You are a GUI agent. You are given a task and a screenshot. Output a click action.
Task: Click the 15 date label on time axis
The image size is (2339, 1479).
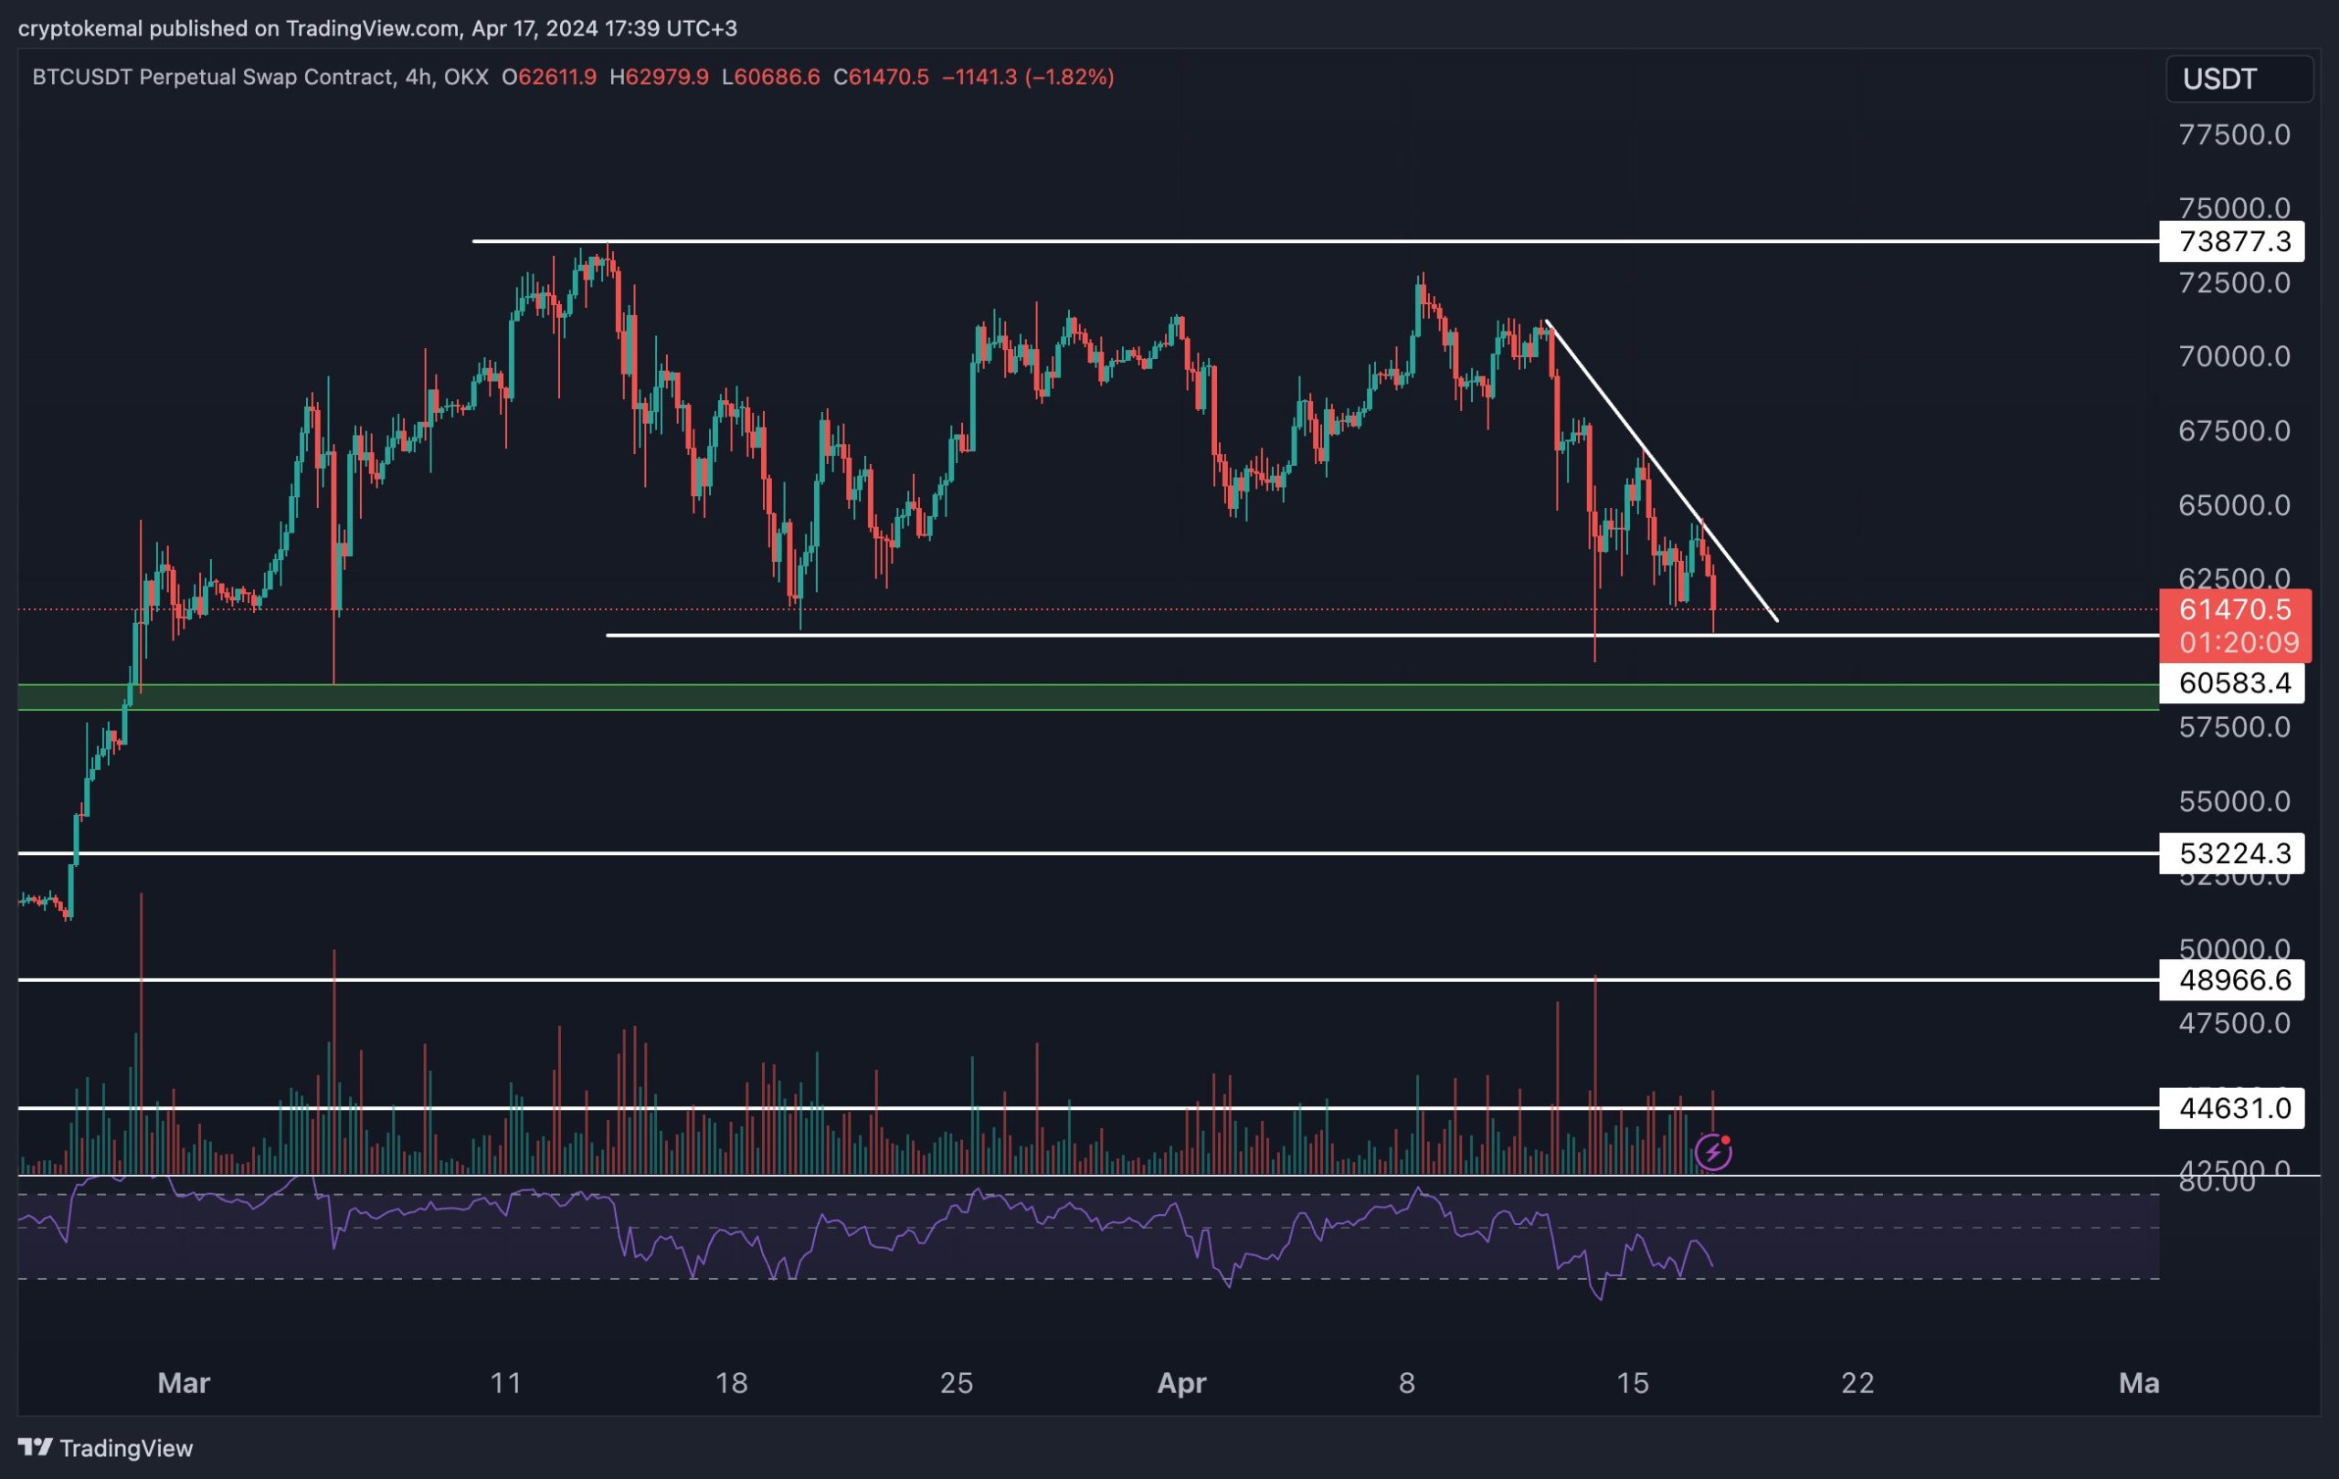1632,1382
